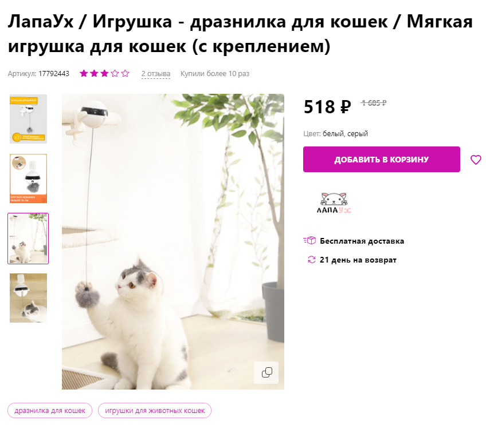Image resolution: width=486 pixels, height=425 pixels.
Task: Click the article number 17792443
Action: pyautogui.click(x=54, y=74)
